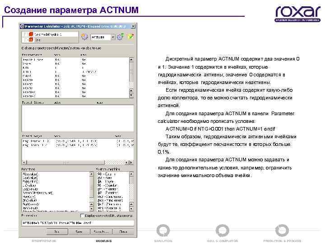Click the Expression input field
325x244 pixels.
[78, 223]
